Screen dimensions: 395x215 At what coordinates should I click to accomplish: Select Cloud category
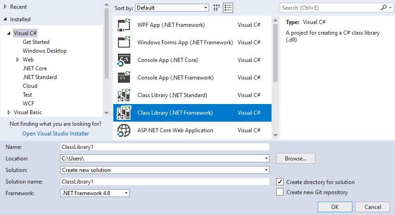[x=30, y=86]
